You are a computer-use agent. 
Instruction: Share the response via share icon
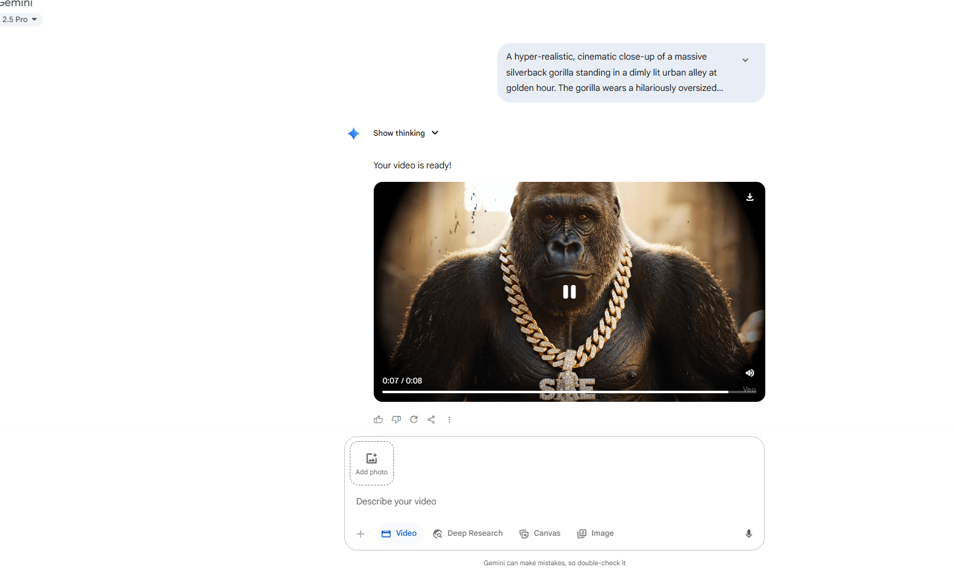pos(432,420)
